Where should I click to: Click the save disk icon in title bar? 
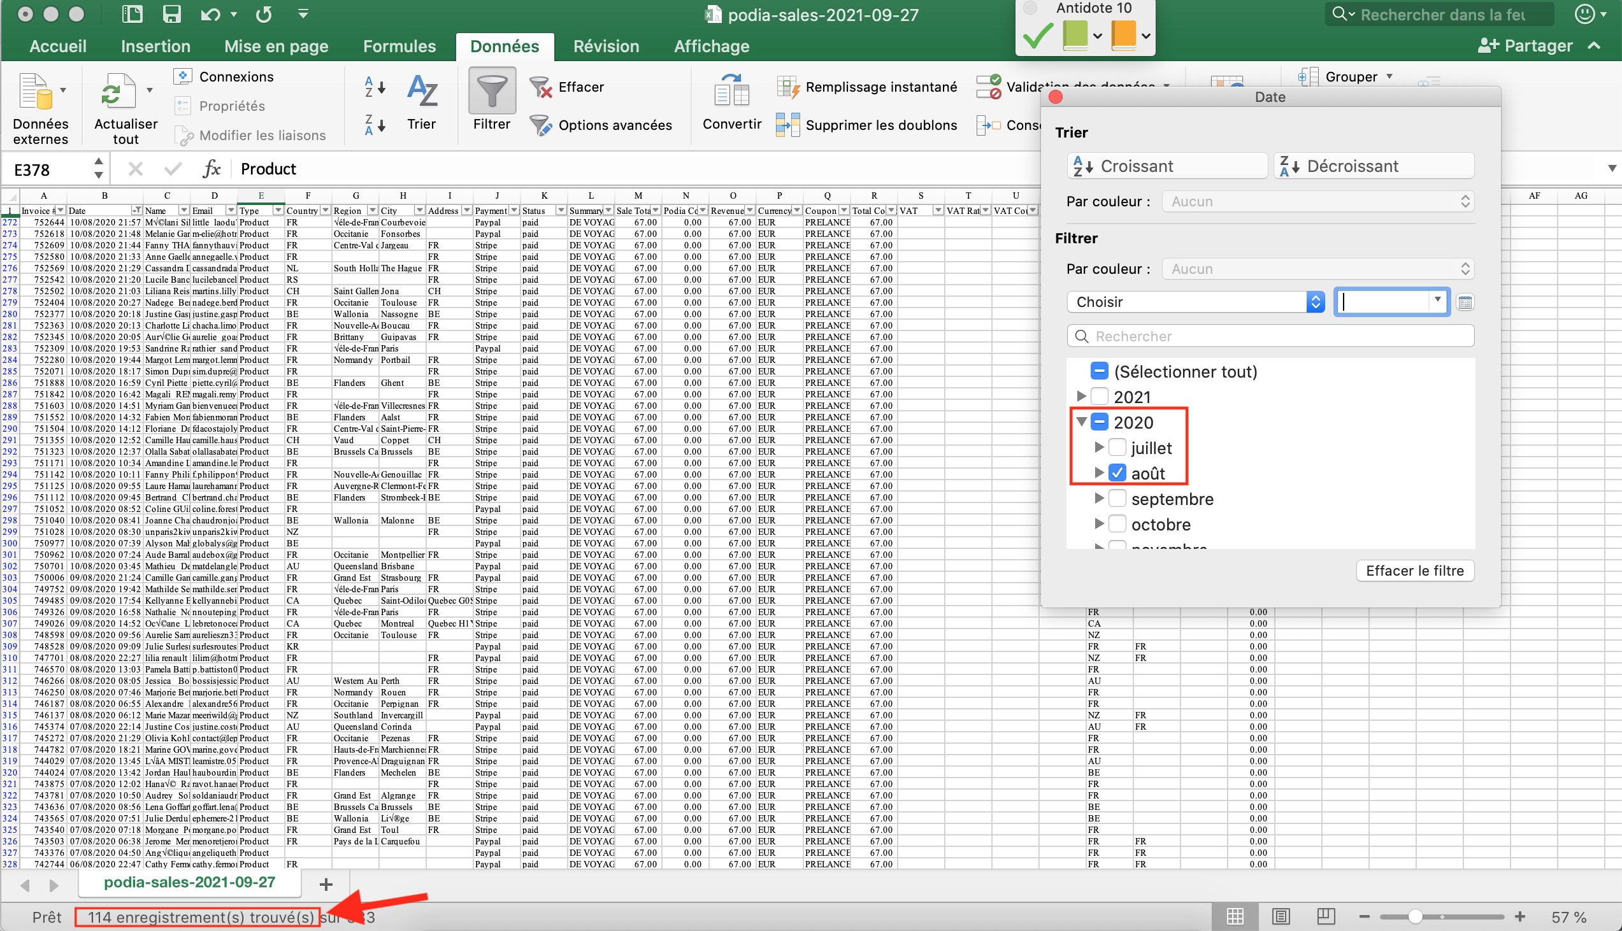point(171,14)
